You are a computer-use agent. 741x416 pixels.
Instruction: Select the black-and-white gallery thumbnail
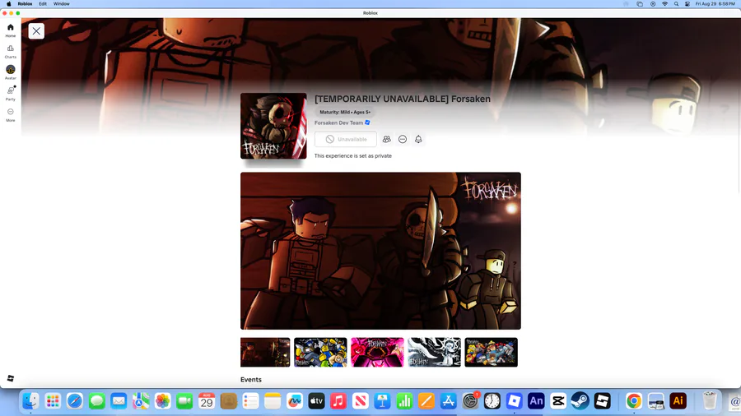[x=434, y=352]
